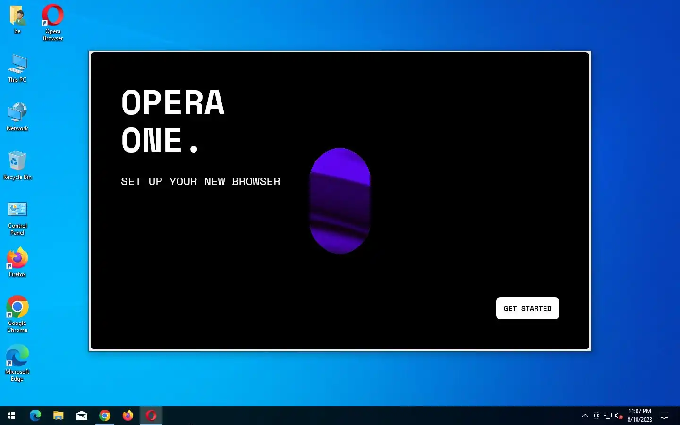Open the Meet Now tray icon
680x425 pixels.
click(596, 416)
